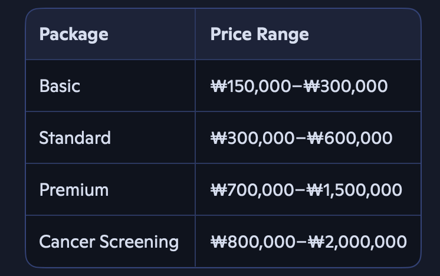Click the ₩800,000–₩2,000,000 price cell
Image resolution: width=440 pixels, height=276 pixels.
[x=308, y=241]
